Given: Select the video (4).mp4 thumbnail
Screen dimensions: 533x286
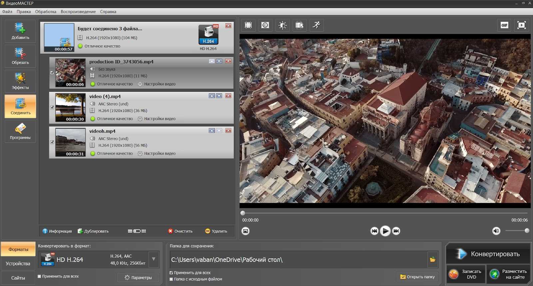Looking at the screenshot, I should point(70,108).
